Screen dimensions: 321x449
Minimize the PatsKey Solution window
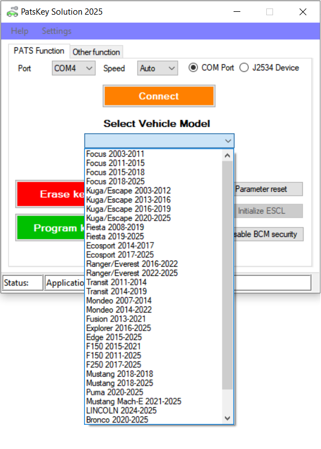coord(237,12)
